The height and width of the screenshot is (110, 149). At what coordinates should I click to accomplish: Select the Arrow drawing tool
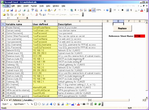coord(32,104)
